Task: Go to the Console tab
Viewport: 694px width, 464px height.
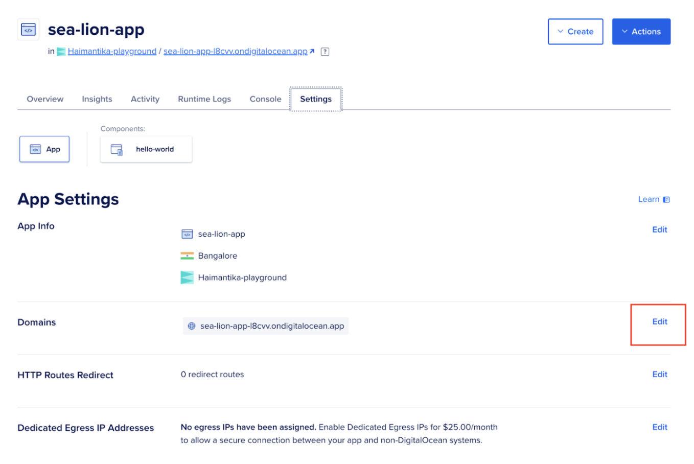Action: coord(265,99)
